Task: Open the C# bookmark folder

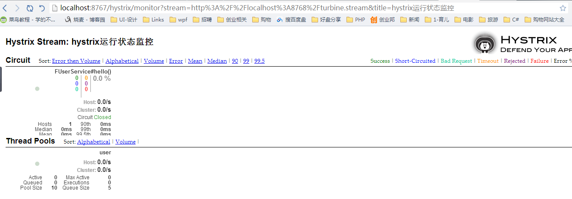Action: [511, 19]
